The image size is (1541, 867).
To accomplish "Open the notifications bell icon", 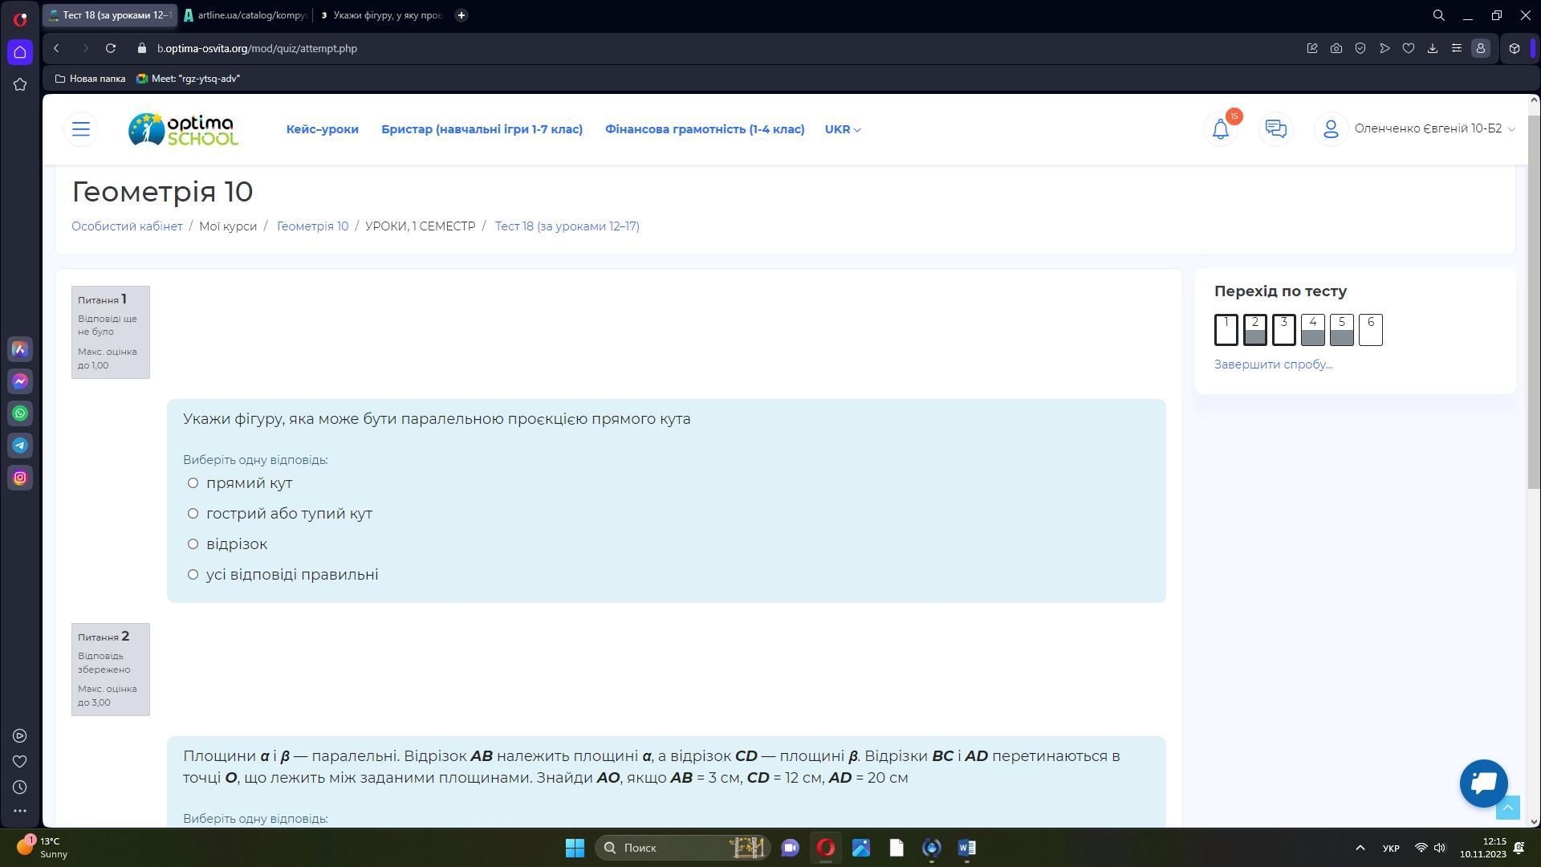I will (x=1220, y=128).
